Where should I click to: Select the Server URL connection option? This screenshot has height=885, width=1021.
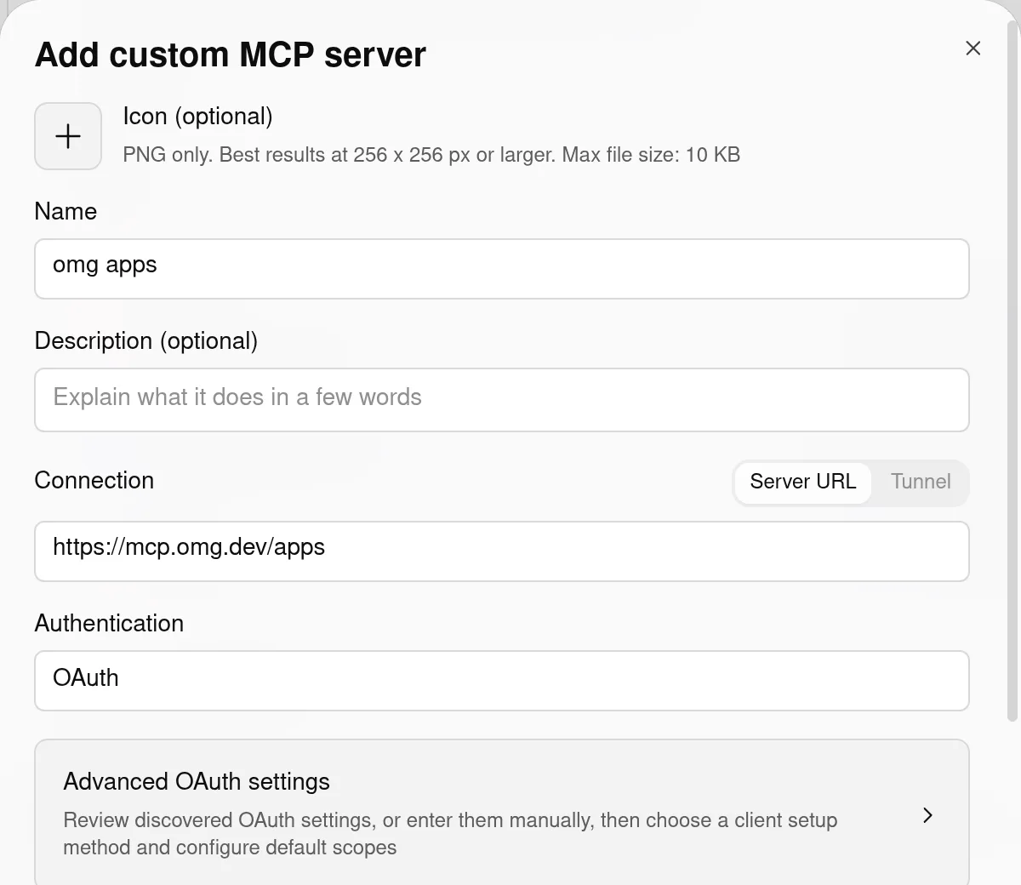(802, 482)
